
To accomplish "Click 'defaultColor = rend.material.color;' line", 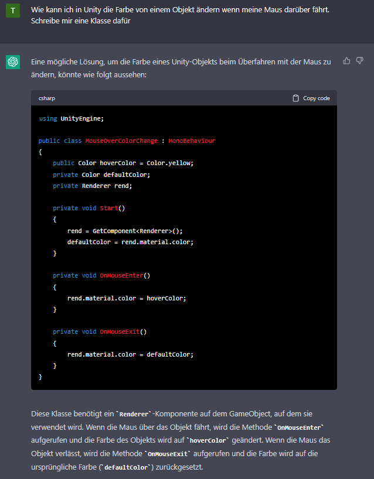I will [130, 242].
